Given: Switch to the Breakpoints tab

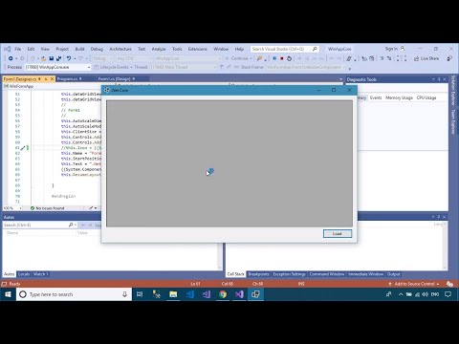Looking at the screenshot, I should point(258,274).
